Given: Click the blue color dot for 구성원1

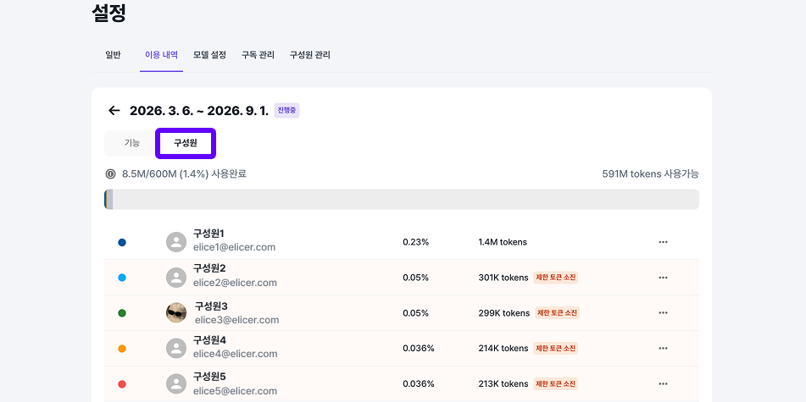Looking at the screenshot, I should 122,243.
